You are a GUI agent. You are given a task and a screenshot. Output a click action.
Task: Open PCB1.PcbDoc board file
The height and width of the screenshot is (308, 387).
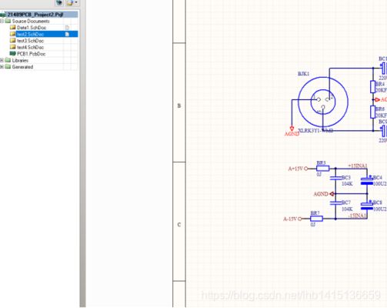(x=32, y=54)
